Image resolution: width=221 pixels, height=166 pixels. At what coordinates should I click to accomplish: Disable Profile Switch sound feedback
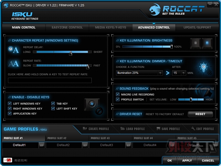pyautogui.click(x=118, y=100)
